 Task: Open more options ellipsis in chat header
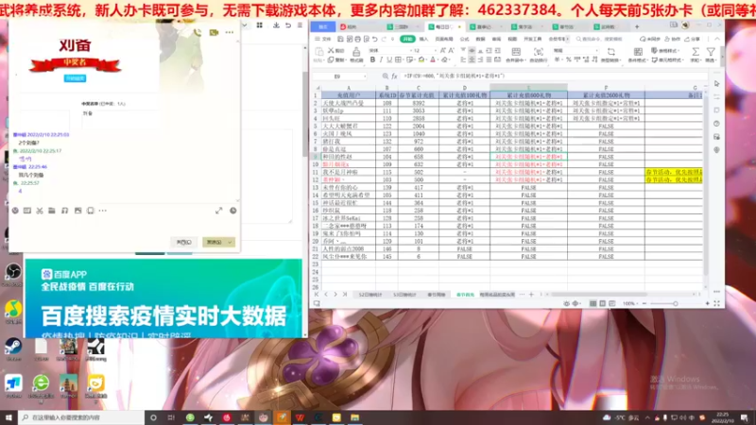point(229,32)
